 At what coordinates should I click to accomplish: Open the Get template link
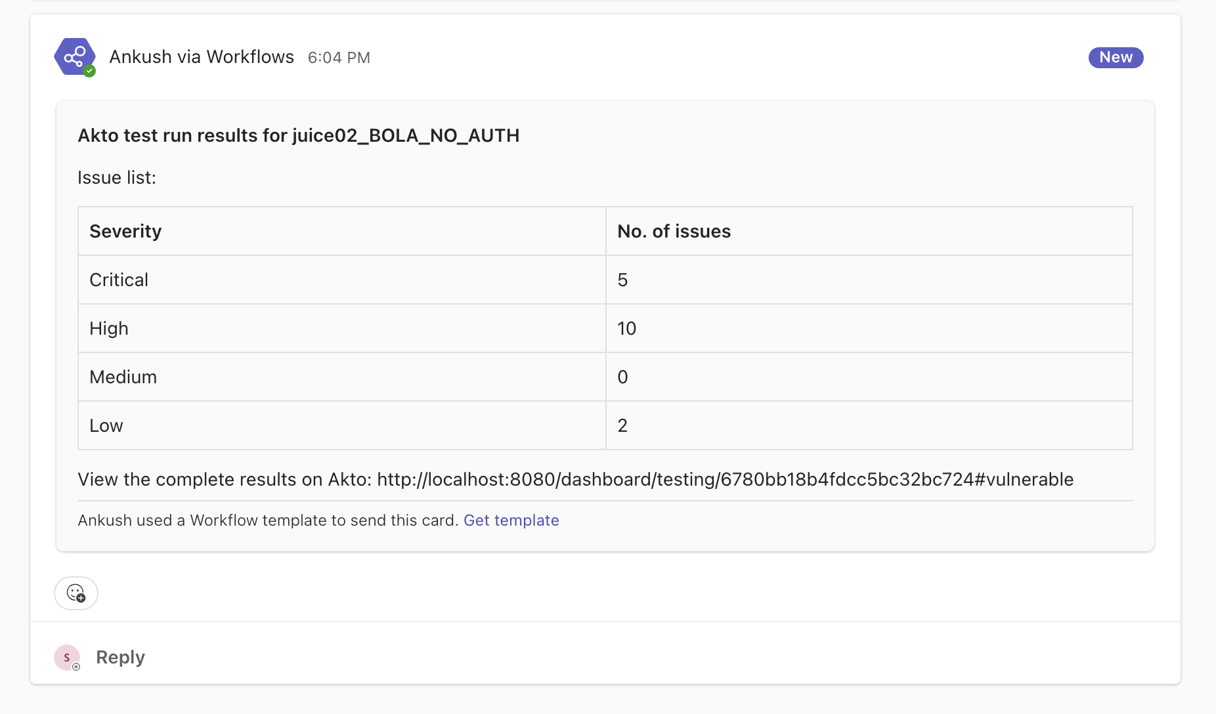click(511, 520)
